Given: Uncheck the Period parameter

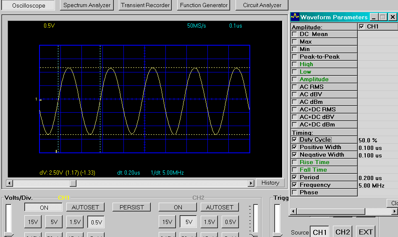Looking at the screenshot, I should coord(294,177).
